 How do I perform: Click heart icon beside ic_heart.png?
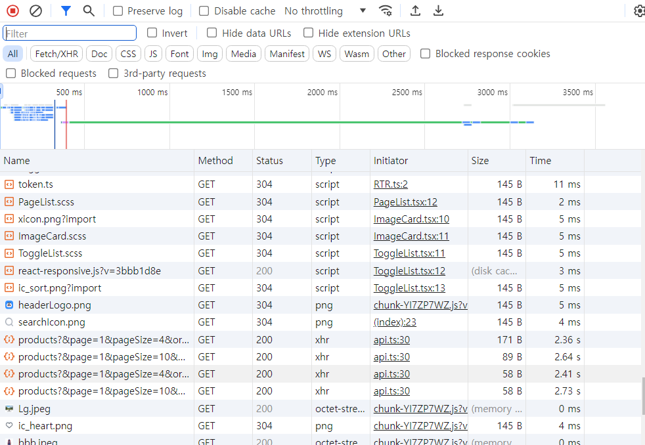click(x=9, y=426)
